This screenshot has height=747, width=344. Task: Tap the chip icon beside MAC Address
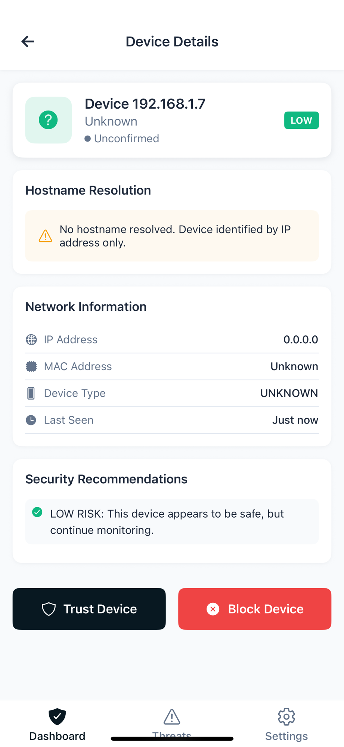click(x=31, y=367)
